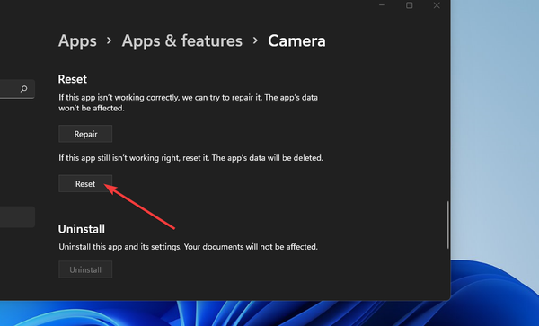The width and height of the screenshot is (539, 326).
Task: Click the vertical scrollbar thumb
Action: pos(448,225)
